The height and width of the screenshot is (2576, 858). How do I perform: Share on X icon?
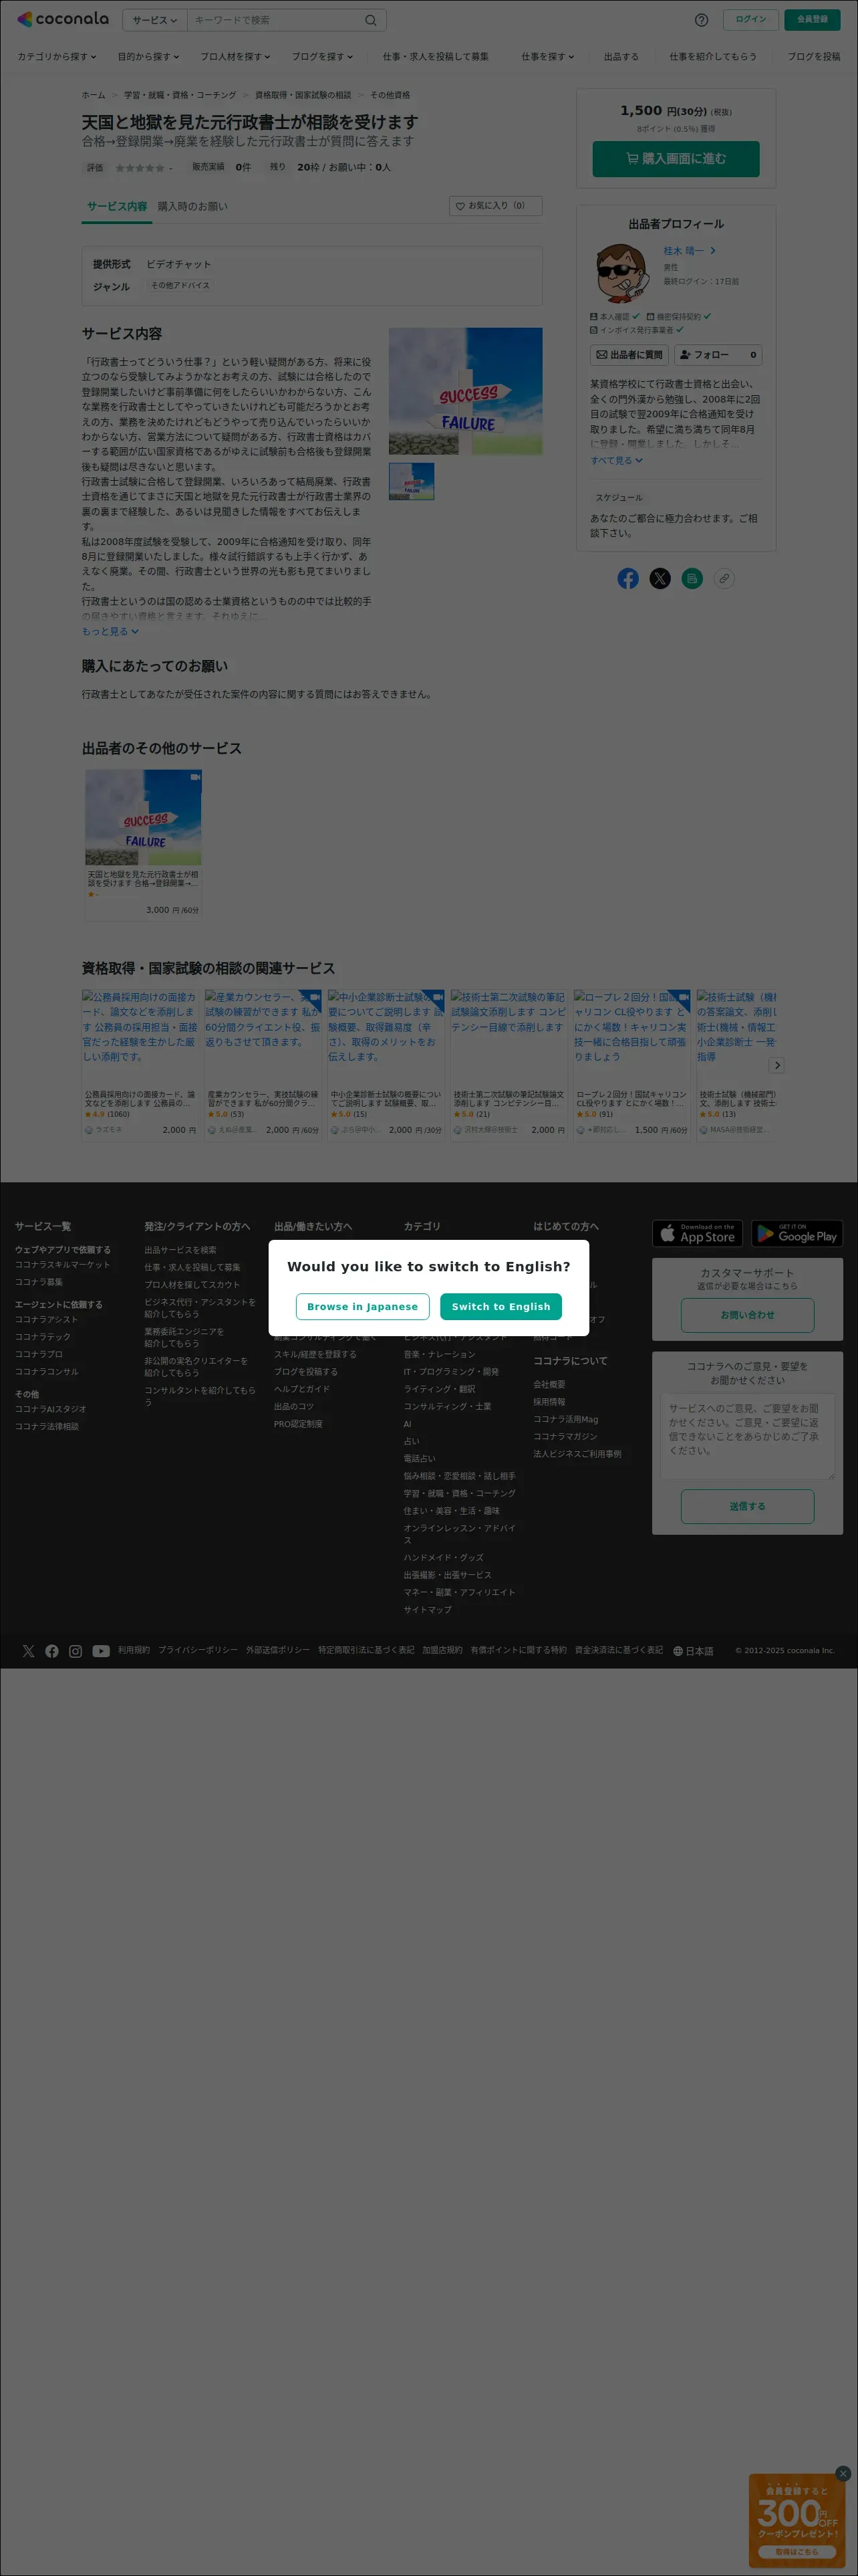click(x=660, y=579)
